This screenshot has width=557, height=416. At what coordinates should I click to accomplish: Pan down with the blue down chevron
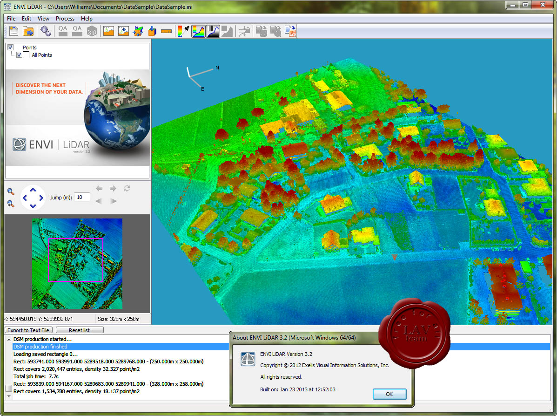click(33, 206)
